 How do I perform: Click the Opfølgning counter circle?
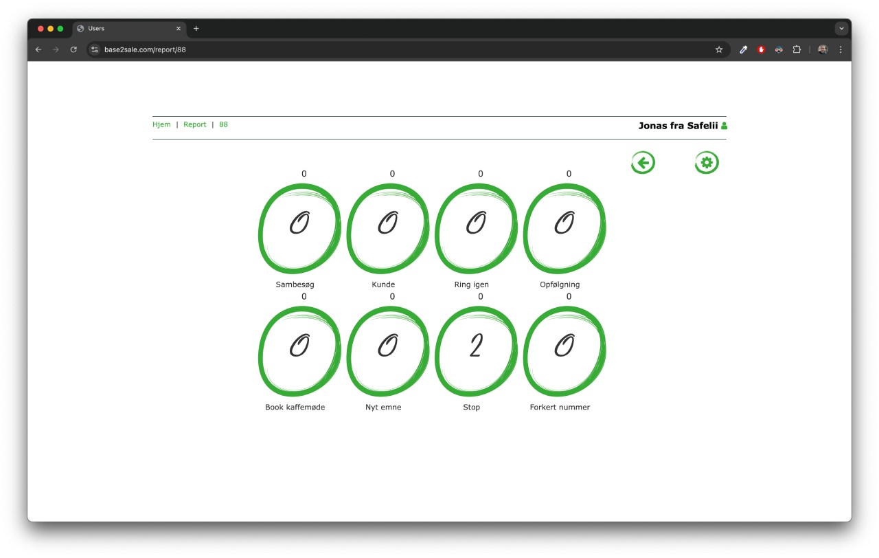564,228
